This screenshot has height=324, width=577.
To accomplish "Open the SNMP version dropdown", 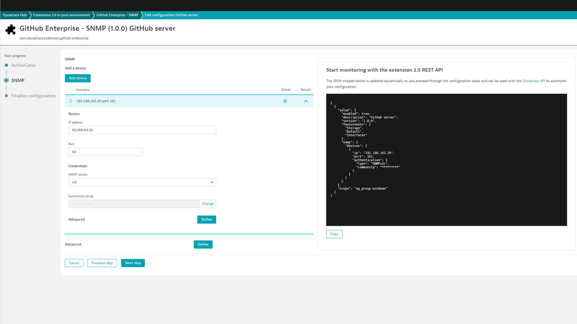I will point(142,182).
